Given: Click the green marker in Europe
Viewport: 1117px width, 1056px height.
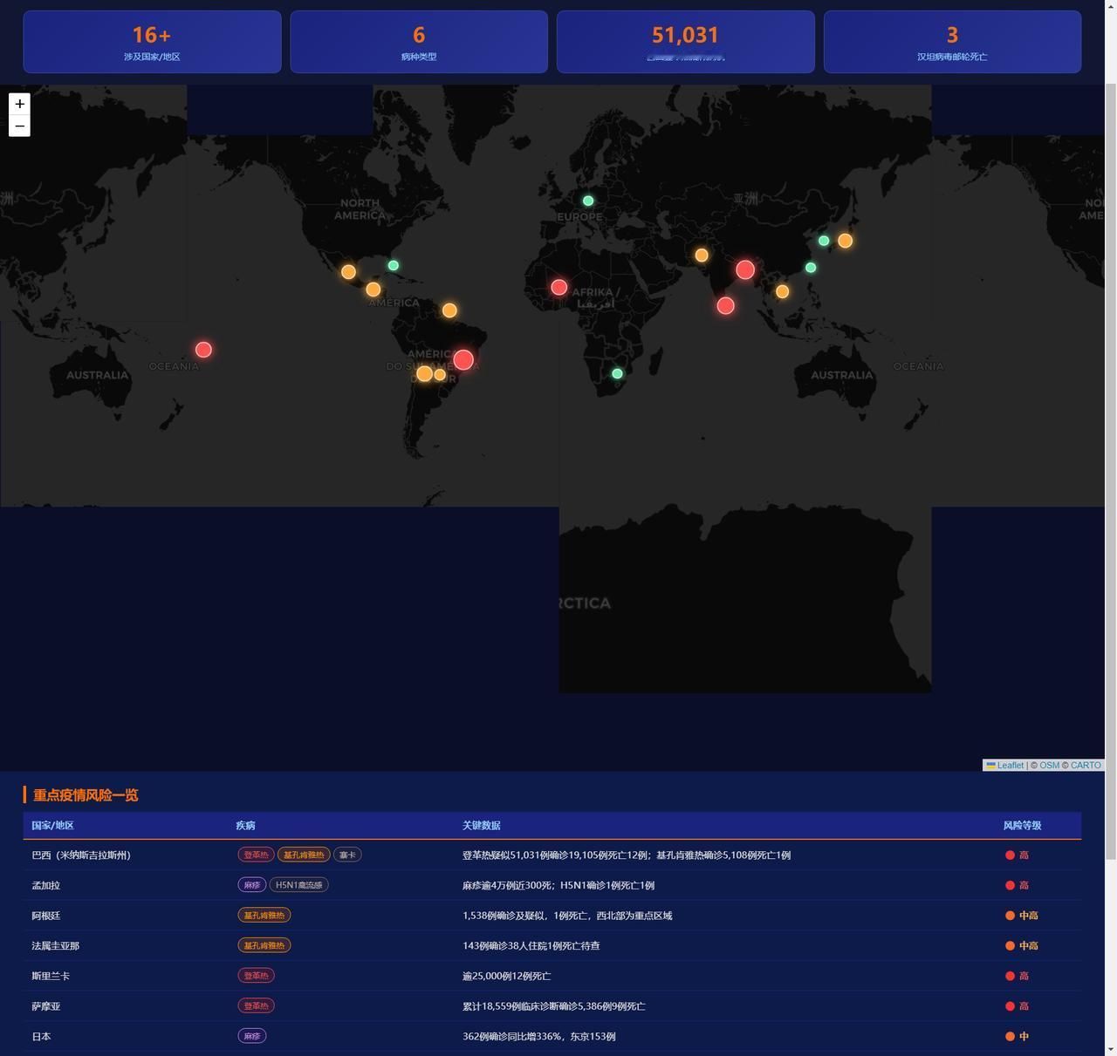Looking at the screenshot, I should pos(588,201).
